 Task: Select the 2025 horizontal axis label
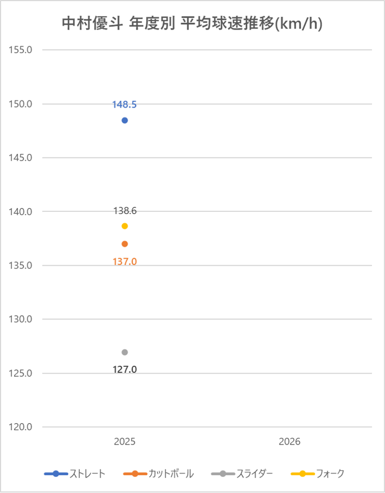125,442
